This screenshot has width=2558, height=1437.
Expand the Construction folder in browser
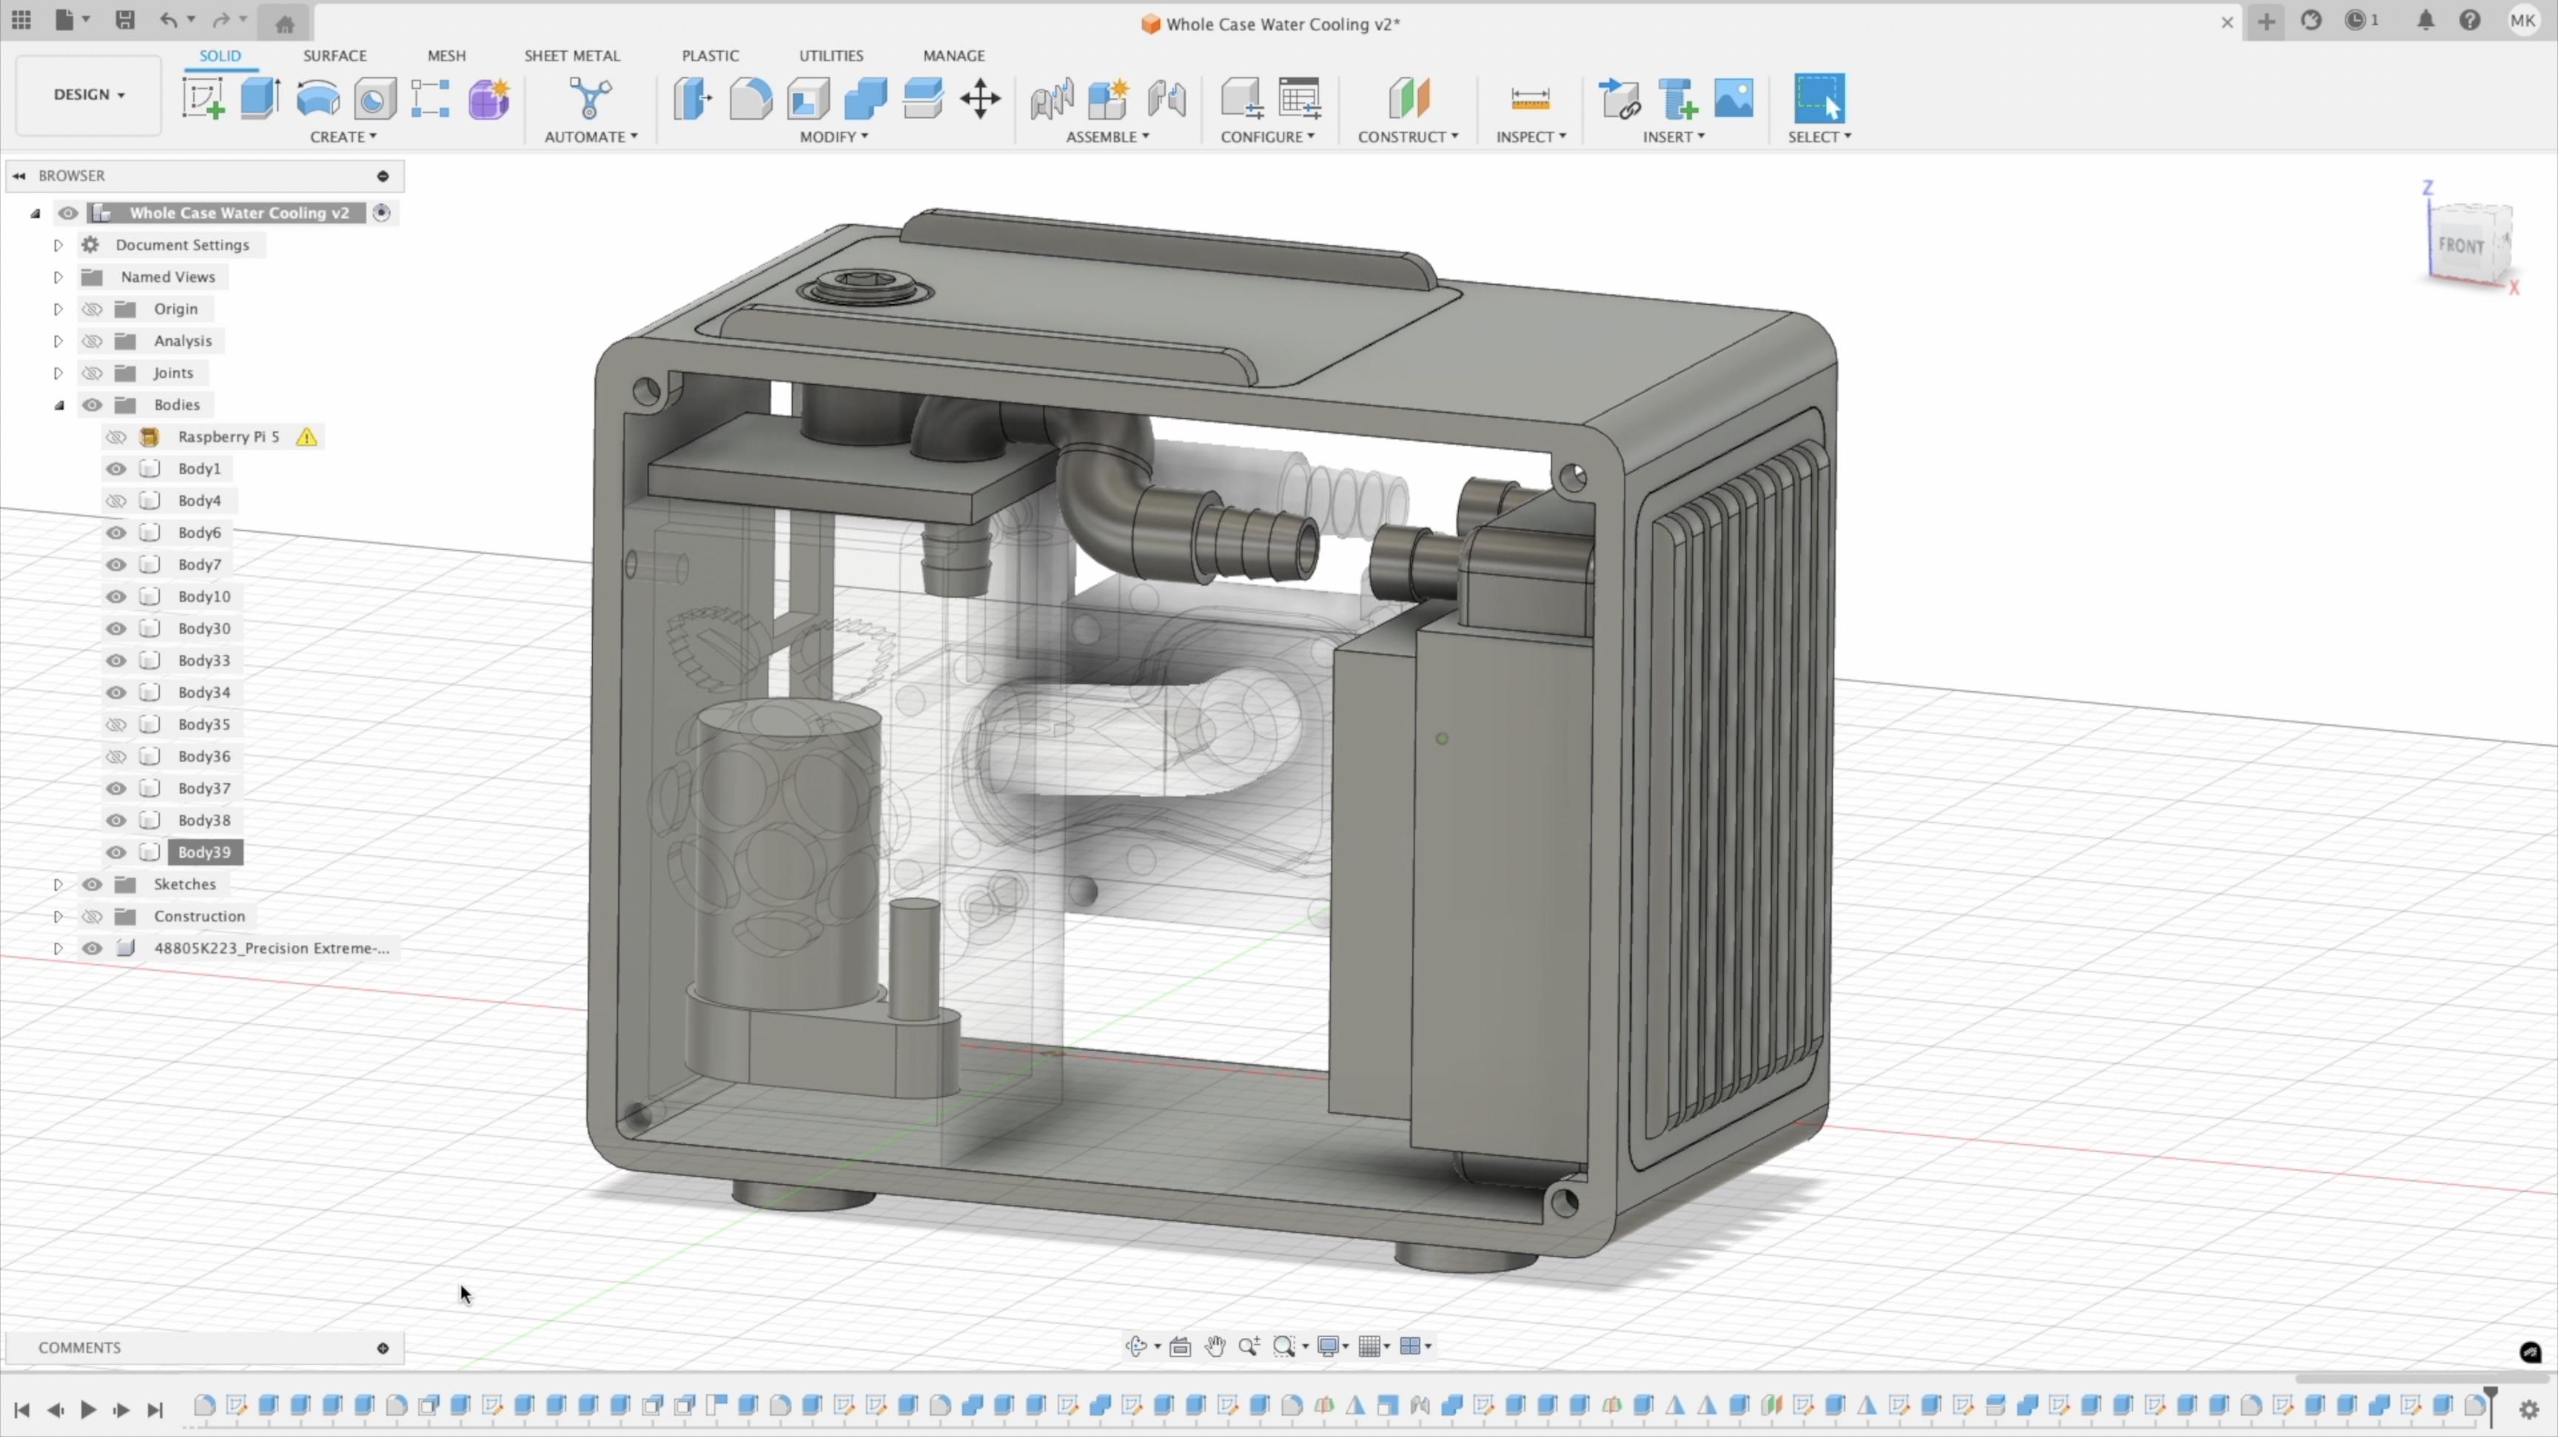pos(58,915)
